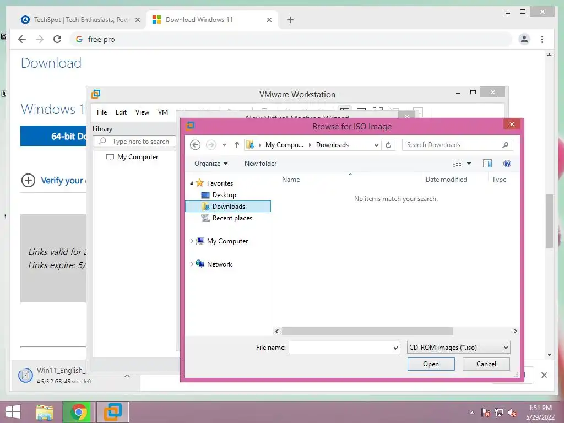This screenshot has height=423, width=564.
Task: Select Downloads under Favorites
Action: [x=228, y=207]
